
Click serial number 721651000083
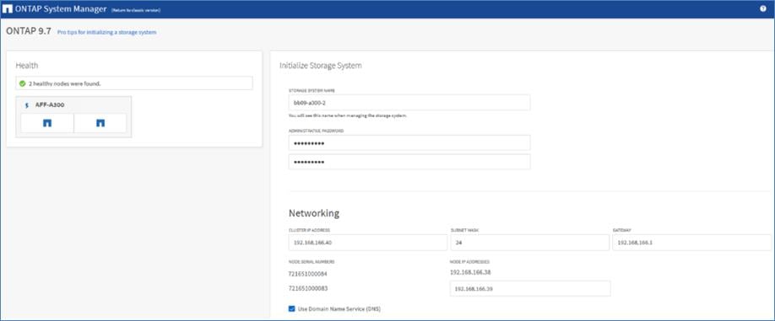(308, 288)
